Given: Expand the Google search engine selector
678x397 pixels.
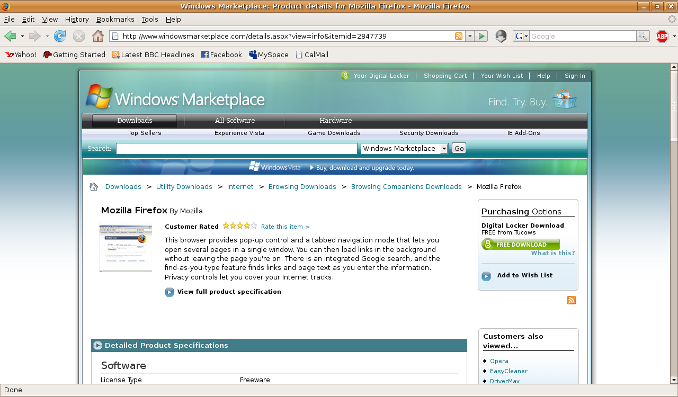Looking at the screenshot, I should point(521,36).
